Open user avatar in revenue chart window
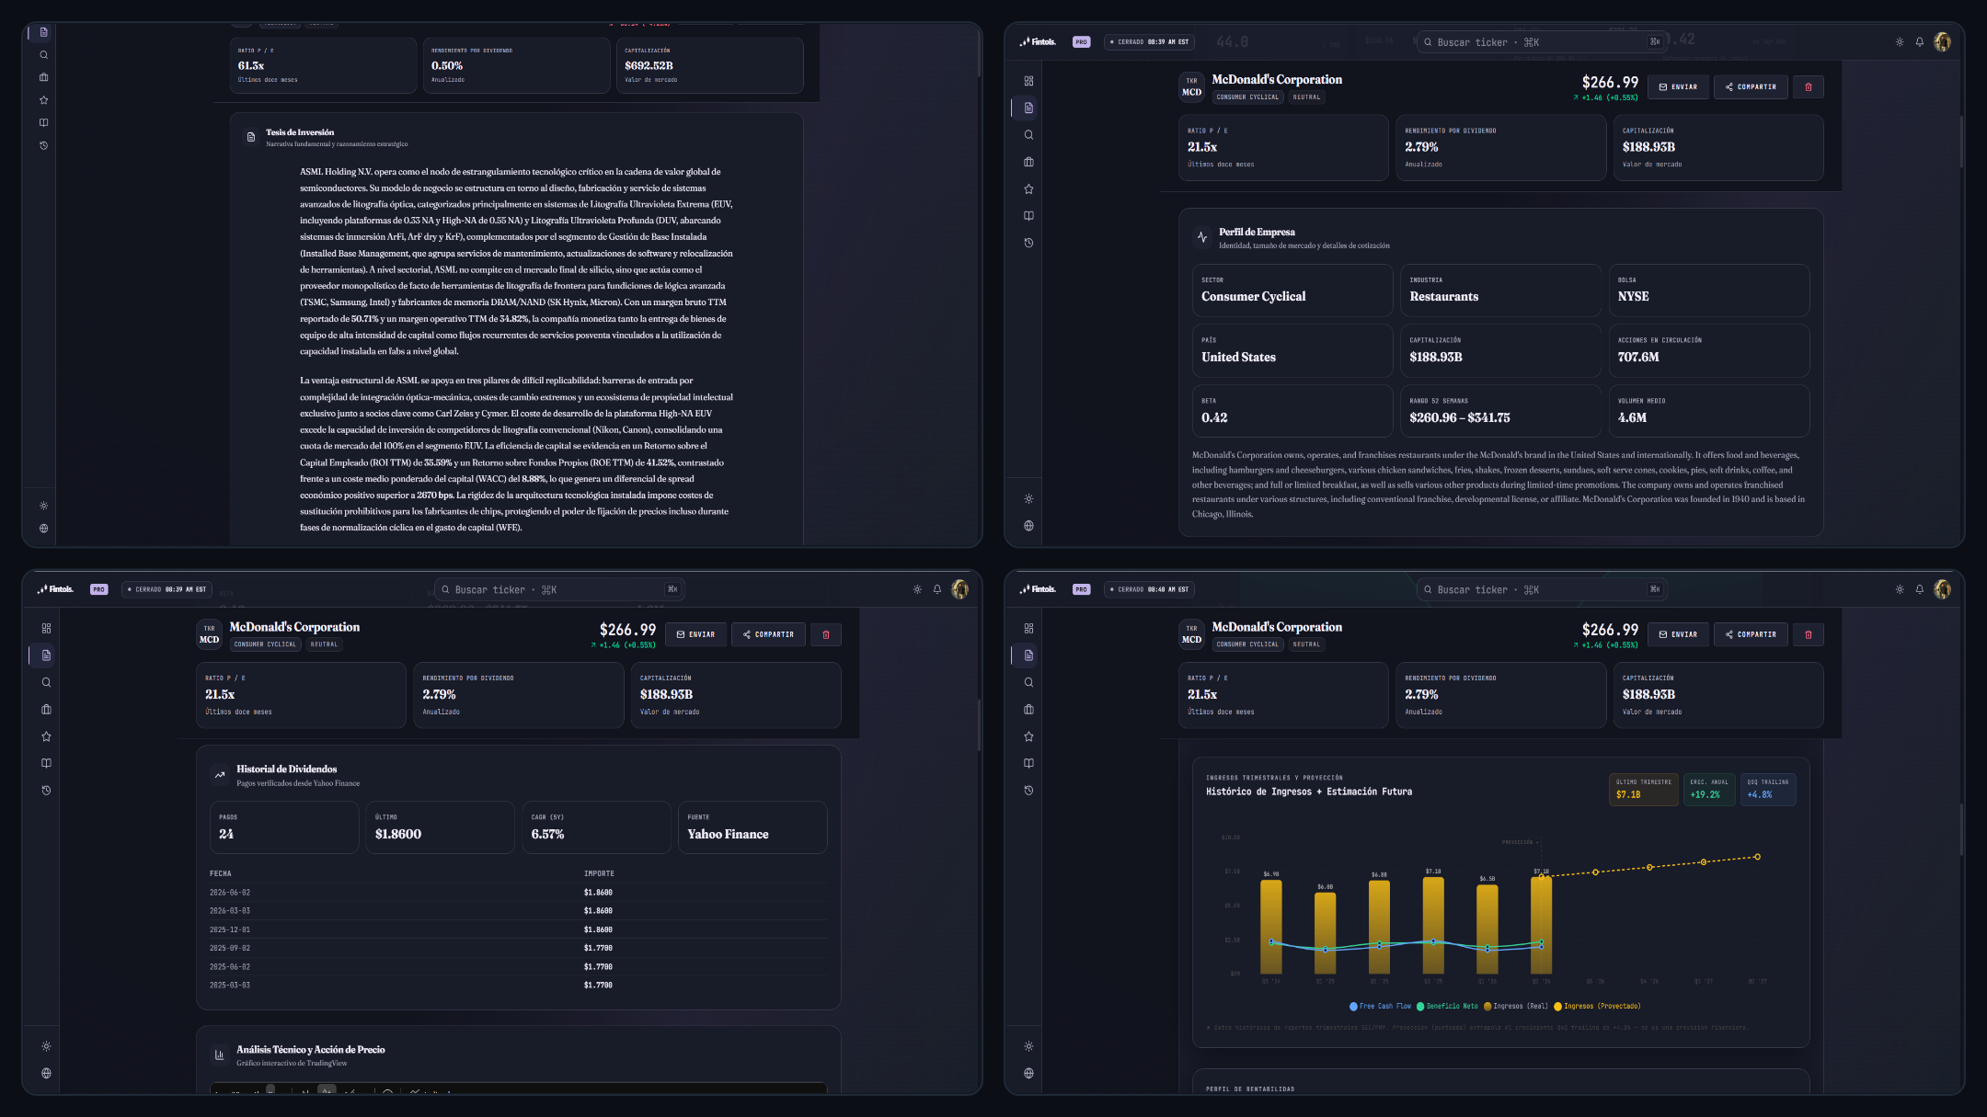 (1942, 589)
